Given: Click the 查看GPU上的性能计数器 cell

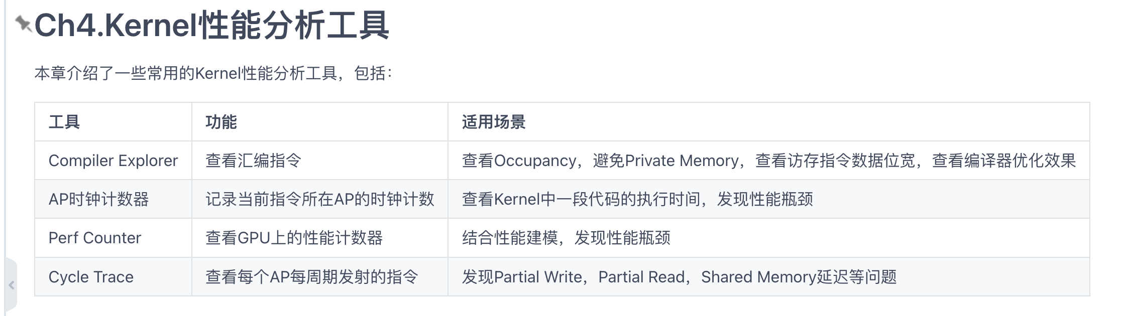Looking at the screenshot, I should (294, 238).
